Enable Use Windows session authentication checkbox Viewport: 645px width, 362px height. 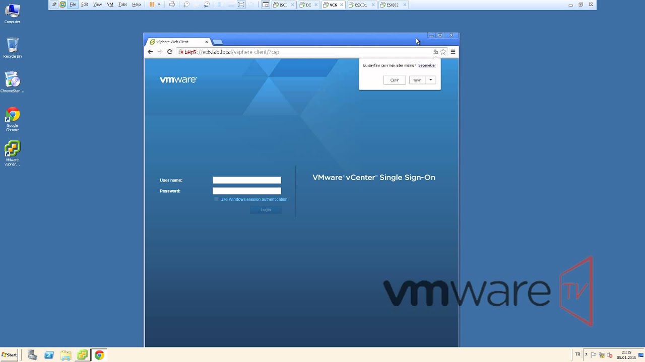217,199
